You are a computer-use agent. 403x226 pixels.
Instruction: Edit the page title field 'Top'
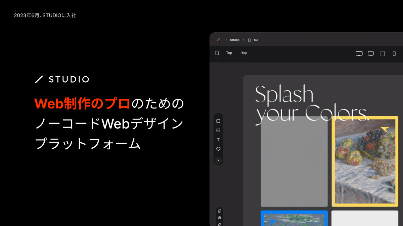[229, 53]
